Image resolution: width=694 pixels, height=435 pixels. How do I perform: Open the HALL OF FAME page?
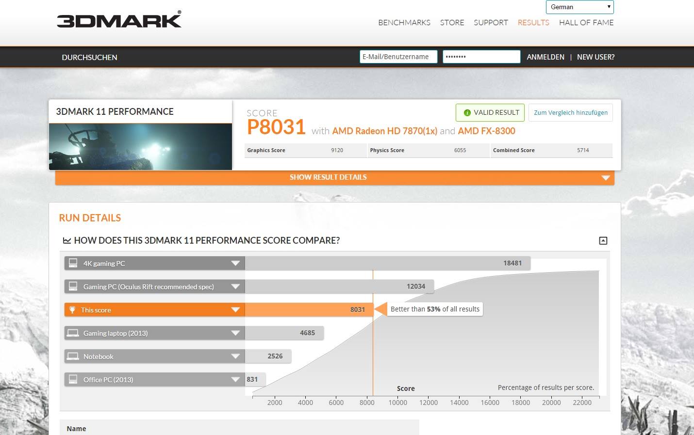coord(586,22)
